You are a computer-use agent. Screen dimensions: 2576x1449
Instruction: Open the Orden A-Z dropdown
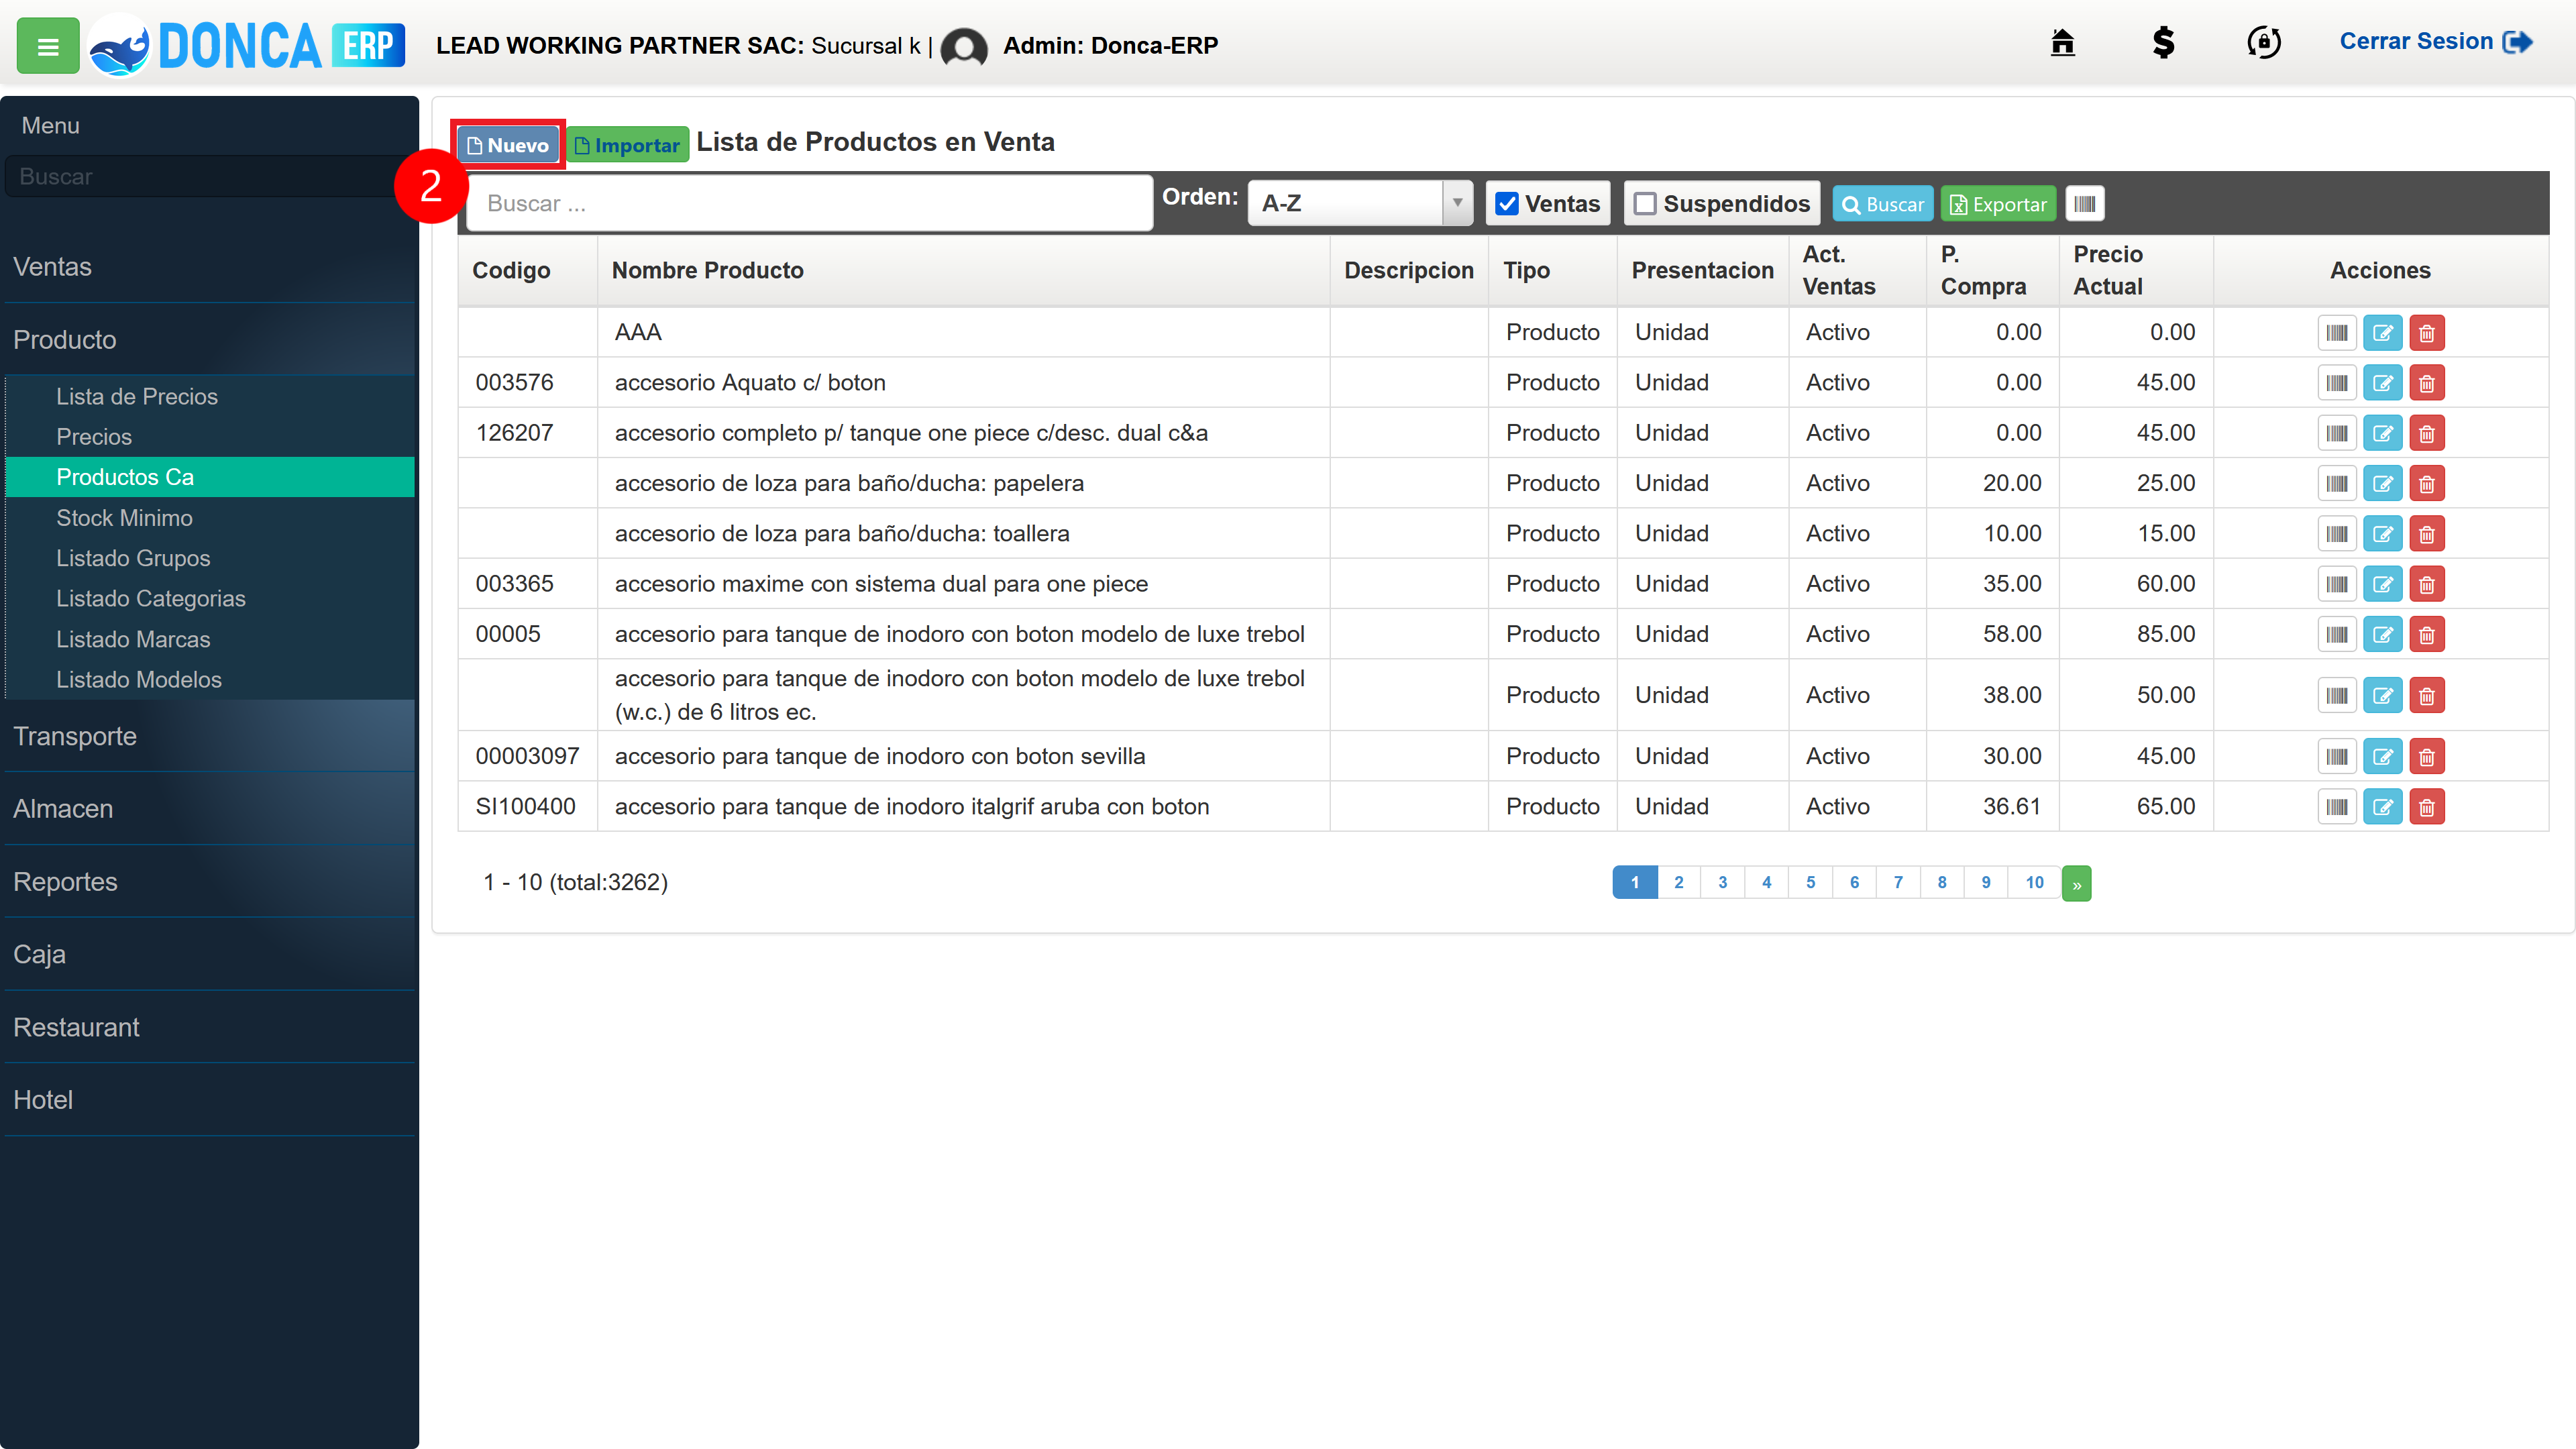coord(1360,203)
